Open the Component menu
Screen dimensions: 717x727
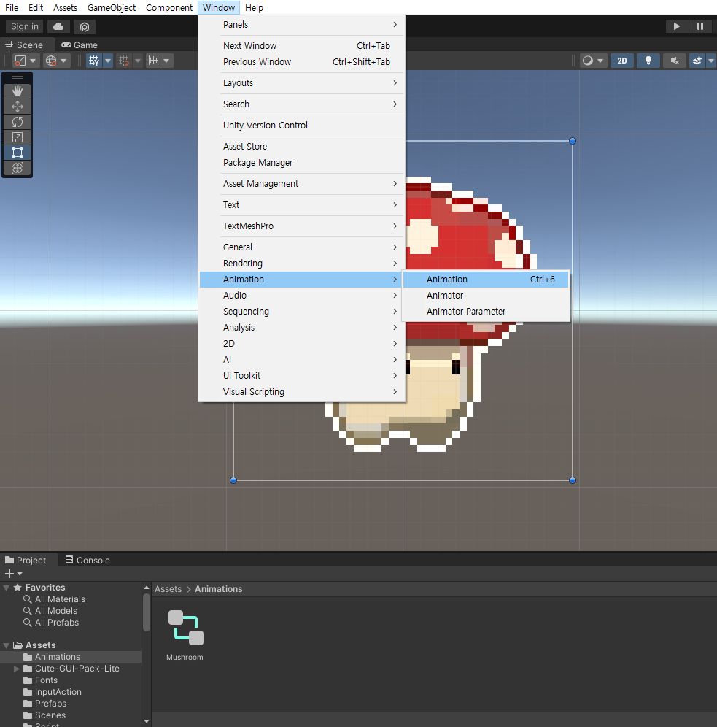pyautogui.click(x=169, y=8)
